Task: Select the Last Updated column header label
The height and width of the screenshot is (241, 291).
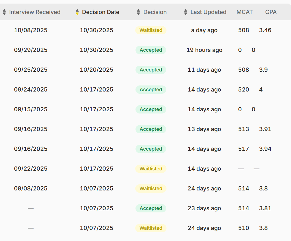Action: click(208, 12)
